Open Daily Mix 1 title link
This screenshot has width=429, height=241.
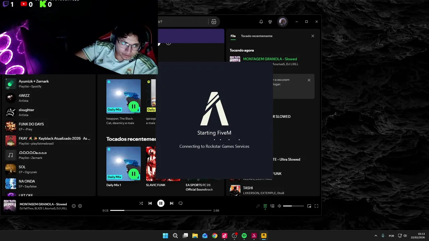(114, 185)
